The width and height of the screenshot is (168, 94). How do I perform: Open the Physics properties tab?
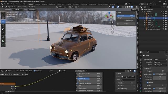coord(141,85)
